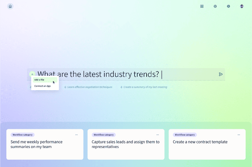Image resolution: width=252 pixels, height=167 pixels.
Task: Open settings gear icon in header
Action: [215, 6]
